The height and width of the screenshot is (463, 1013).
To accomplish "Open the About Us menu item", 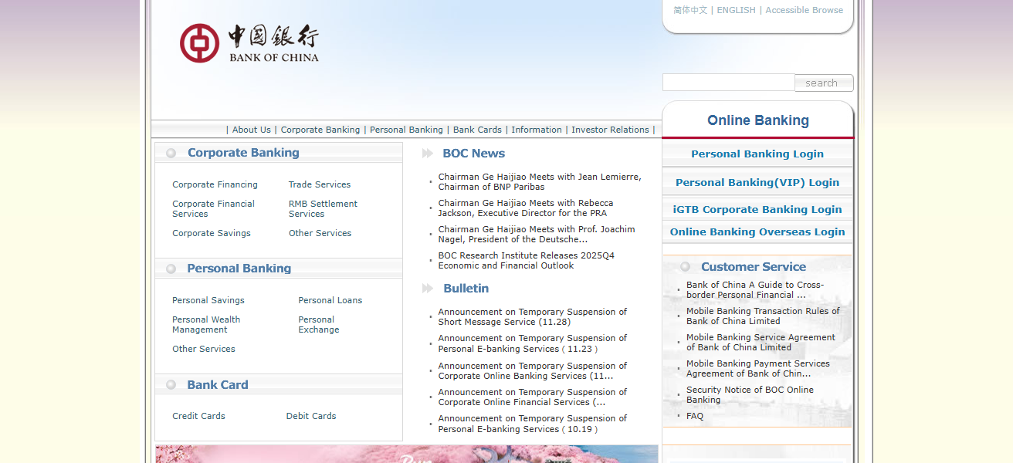I will point(251,129).
